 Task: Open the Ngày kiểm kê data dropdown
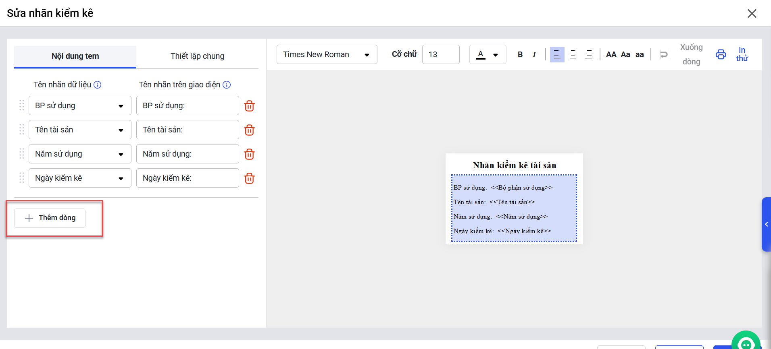pos(80,178)
